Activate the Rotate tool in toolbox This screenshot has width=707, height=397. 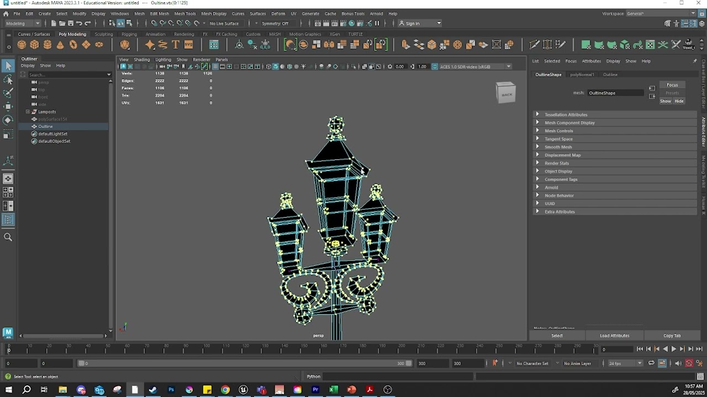[x=8, y=120]
